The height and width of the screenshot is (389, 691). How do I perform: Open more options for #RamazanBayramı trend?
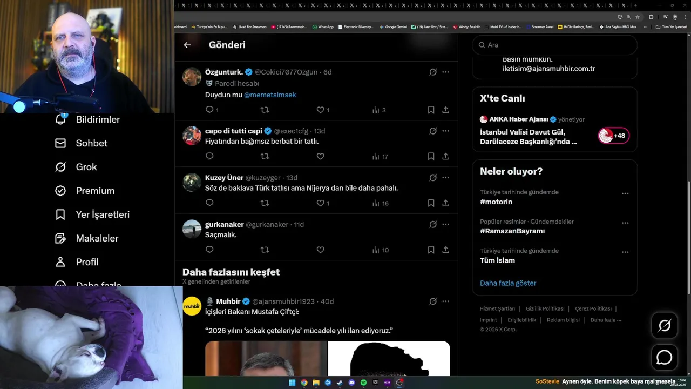click(625, 223)
